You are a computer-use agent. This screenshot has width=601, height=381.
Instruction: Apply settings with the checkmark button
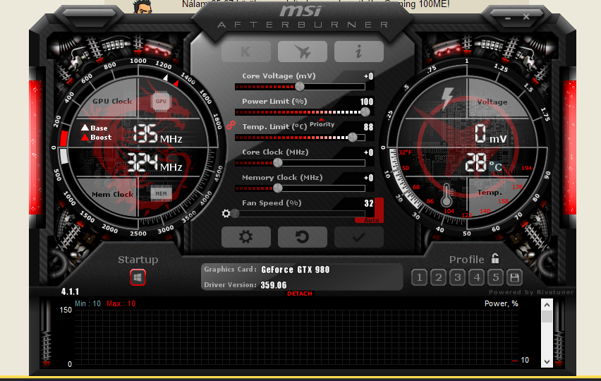pos(359,237)
